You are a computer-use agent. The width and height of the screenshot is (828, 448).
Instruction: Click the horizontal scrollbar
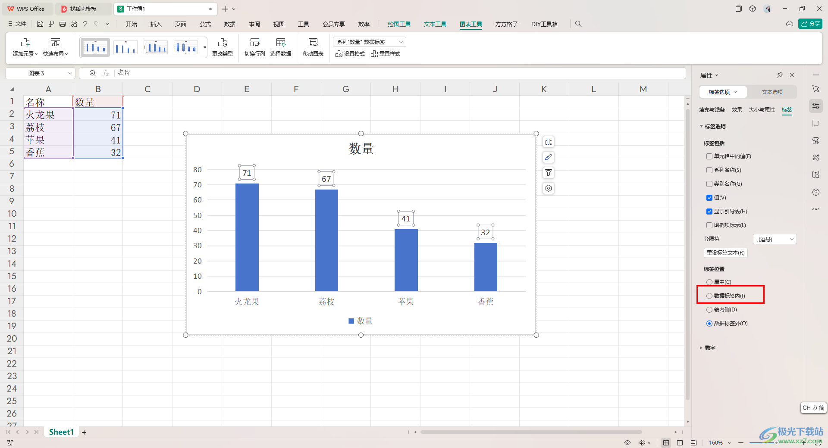point(531,432)
